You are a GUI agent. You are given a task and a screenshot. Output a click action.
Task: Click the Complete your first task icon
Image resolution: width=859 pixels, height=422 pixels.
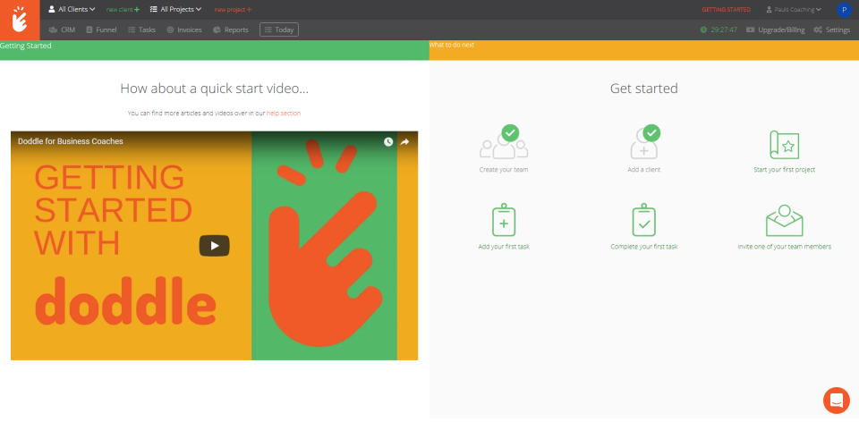[644, 219]
